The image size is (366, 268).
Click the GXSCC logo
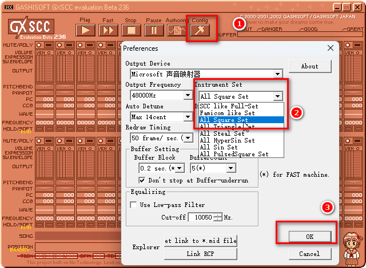(x=31, y=28)
